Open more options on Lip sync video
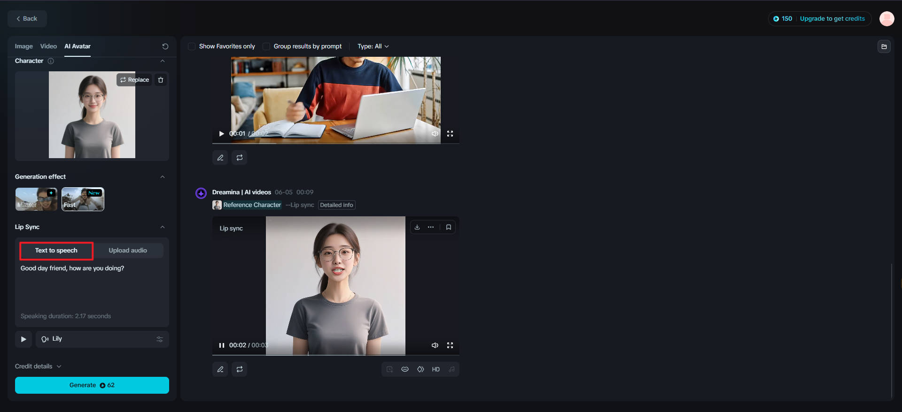This screenshot has height=412, width=902. coord(431,227)
